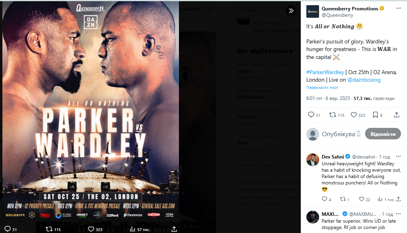Collapse side panel with double chevron button

291,11
